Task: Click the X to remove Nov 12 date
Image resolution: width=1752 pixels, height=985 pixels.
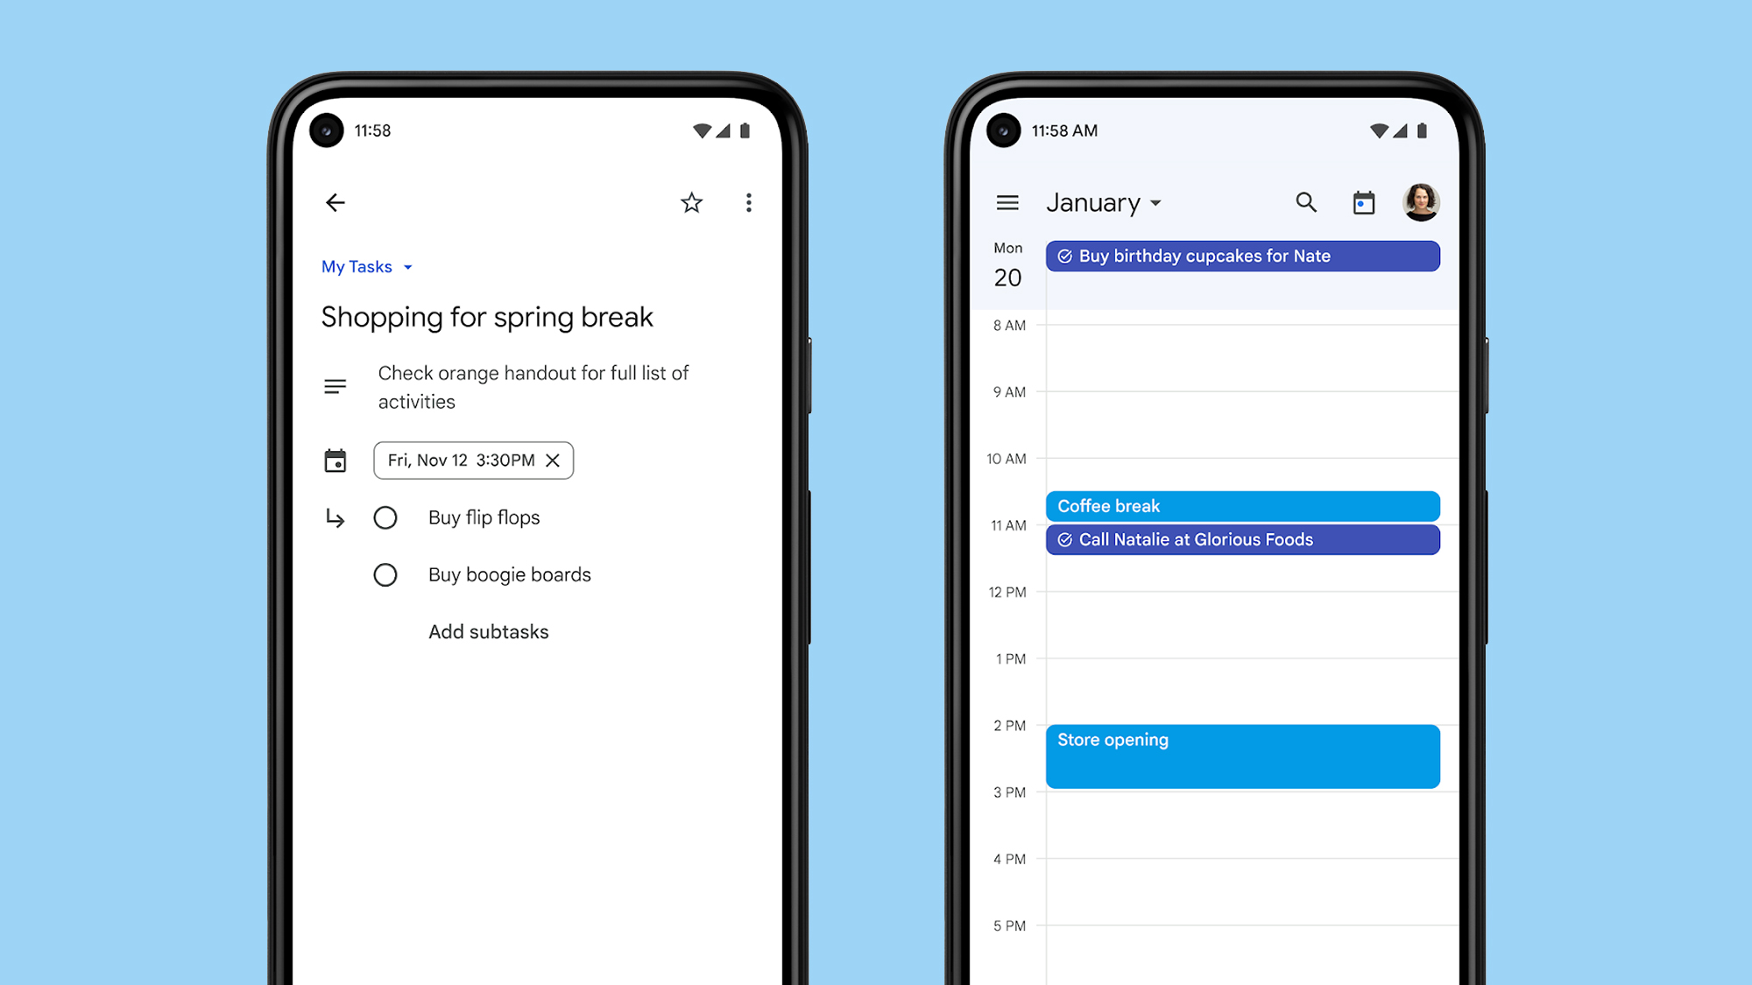Action: click(554, 460)
